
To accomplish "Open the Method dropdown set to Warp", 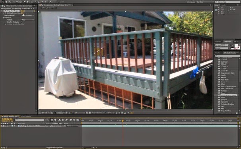I will tap(28, 20).
